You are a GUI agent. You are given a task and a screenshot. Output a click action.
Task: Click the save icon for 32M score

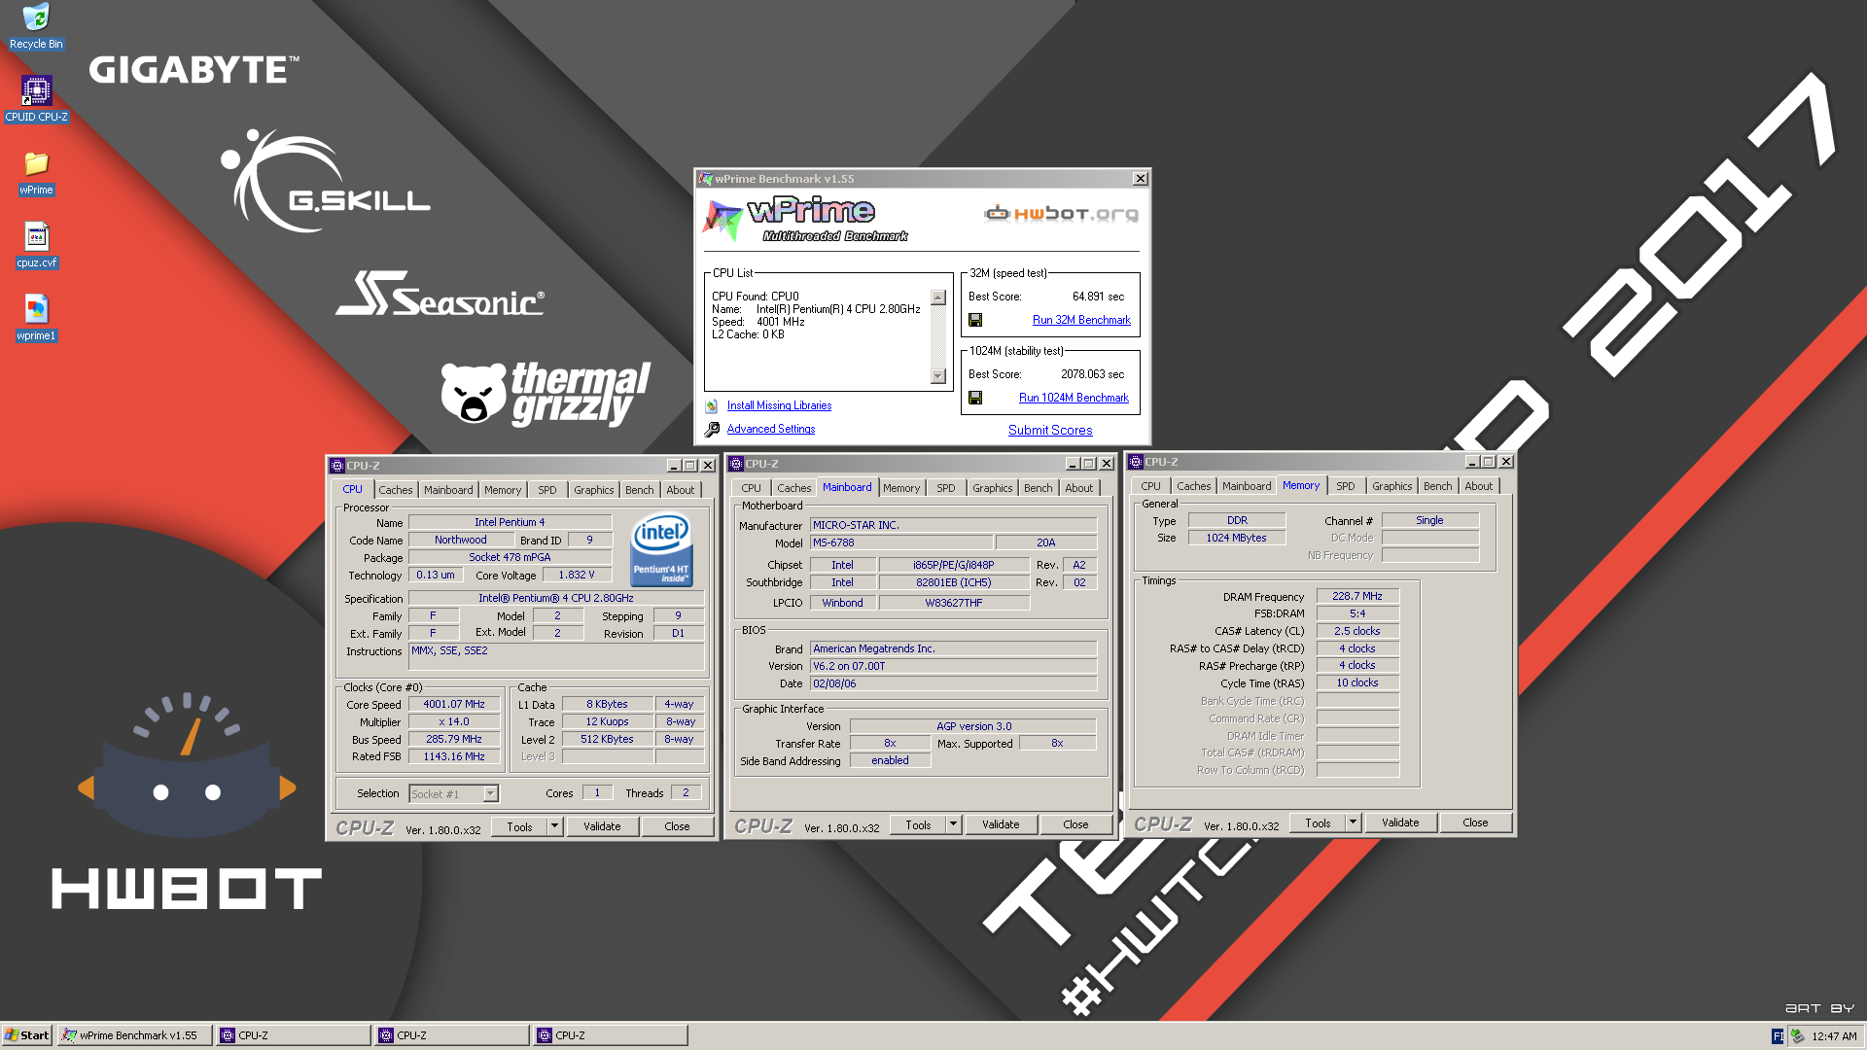click(975, 320)
